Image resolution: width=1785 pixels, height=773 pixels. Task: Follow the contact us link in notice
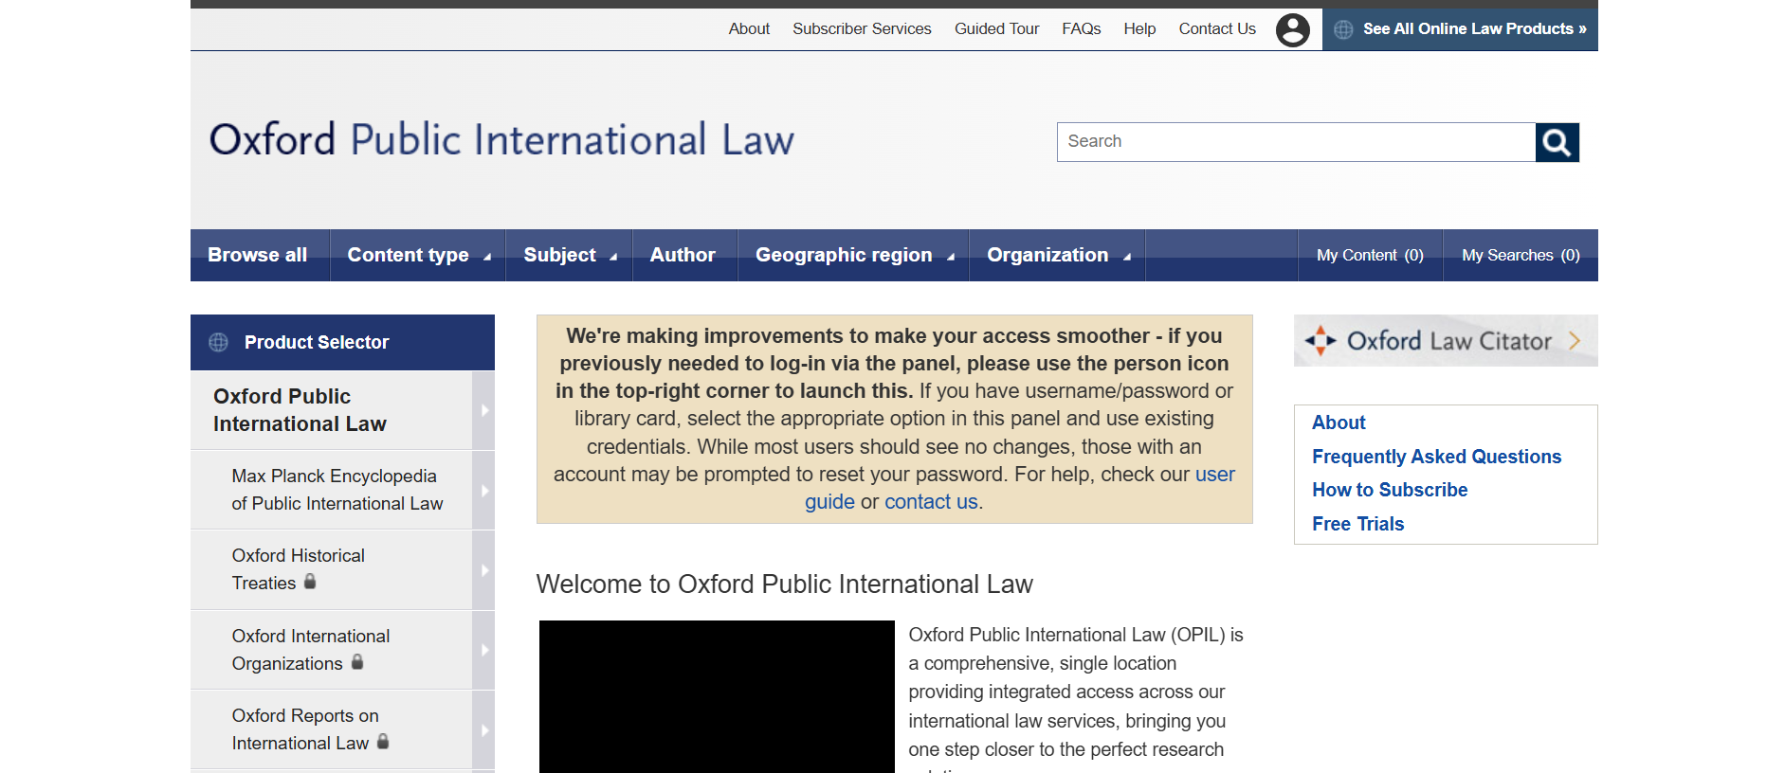[x=930, y=502]
